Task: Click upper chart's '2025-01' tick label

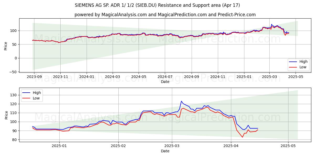Action: pyautogui.click(x=244, y=77)
